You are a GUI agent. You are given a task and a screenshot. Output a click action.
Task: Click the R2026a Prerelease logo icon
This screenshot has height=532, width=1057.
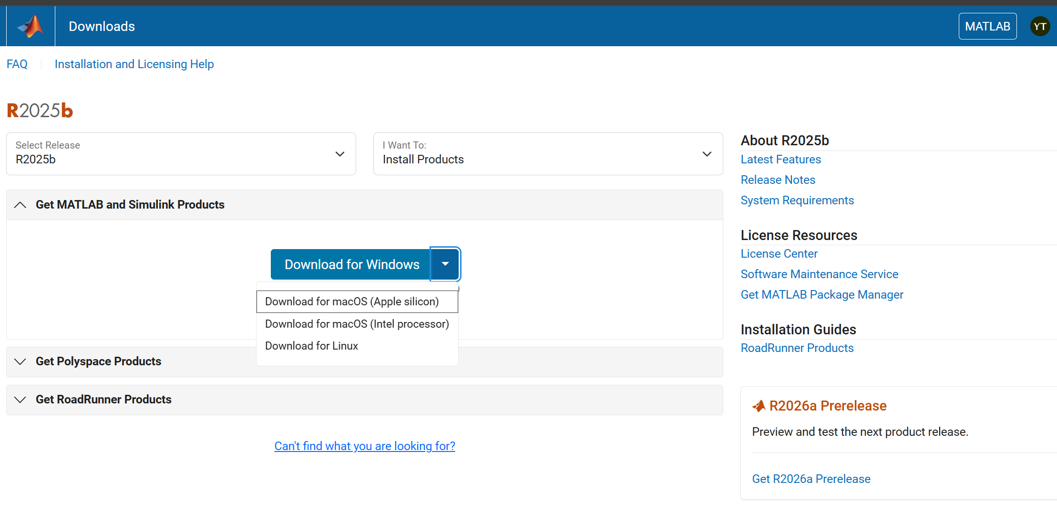click(759, 406)
